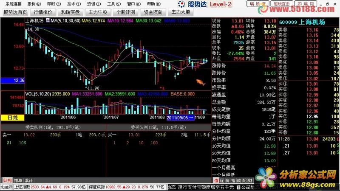
Task: Click the 股势达 logo icon in title bar
Action: (181, 4)
